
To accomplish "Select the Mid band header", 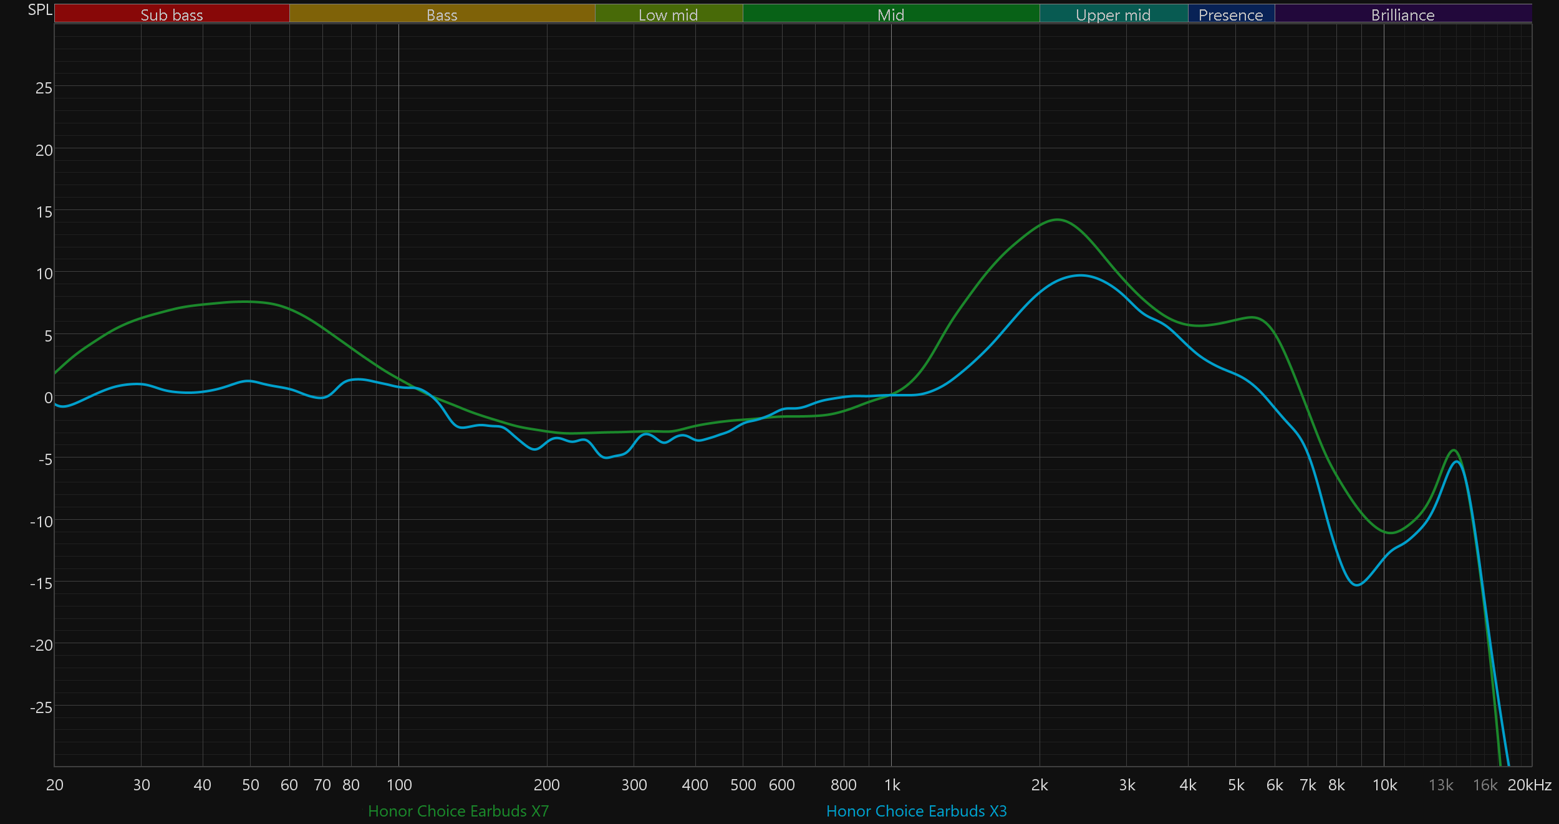I will point(891,14).
